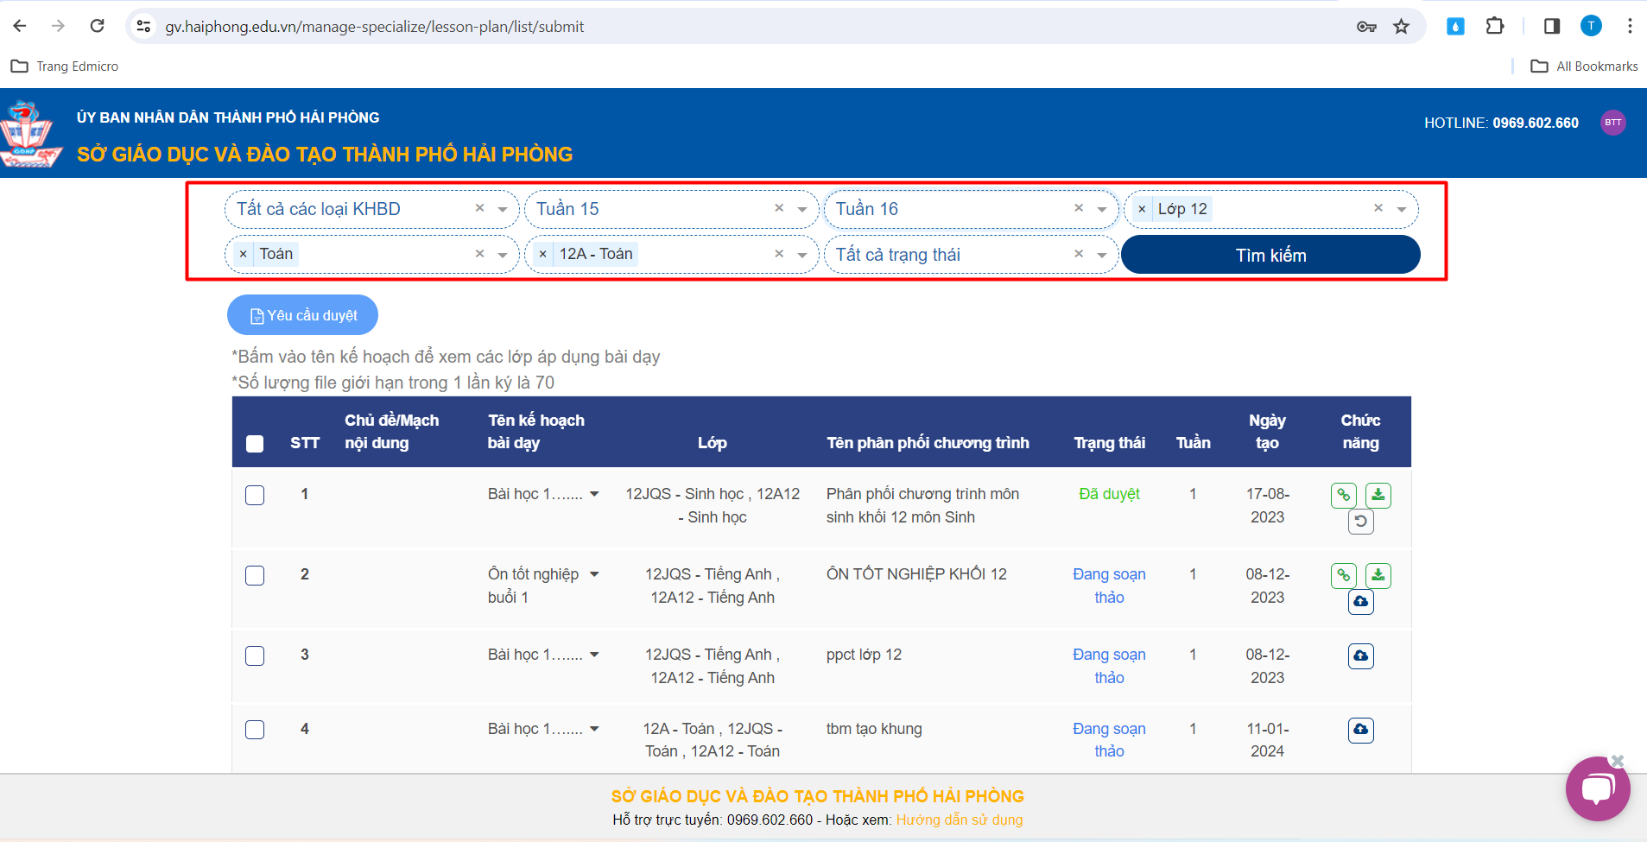Image resolution: width=1647 pixels, height=842 pixels.
Task: Click the revert icon in row 1
Action: tap(1360, 521)
